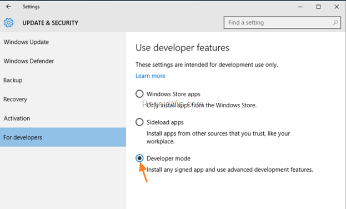Image resolution: width=346 pixels, height=209 pixels.
Task: Go back using the back arrow
Action: pos(8,7)
